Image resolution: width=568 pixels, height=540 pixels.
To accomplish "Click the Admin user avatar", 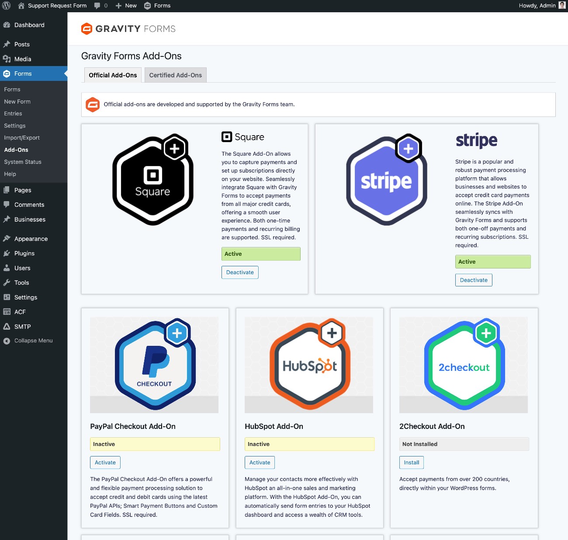I will pos(562,6).
